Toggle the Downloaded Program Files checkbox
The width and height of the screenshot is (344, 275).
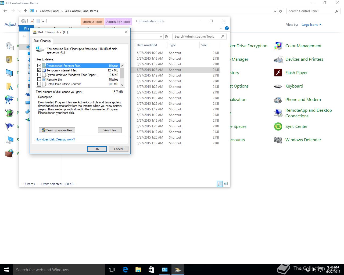pos(39,66)
